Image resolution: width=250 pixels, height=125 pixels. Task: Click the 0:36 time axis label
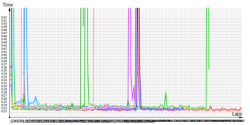(x=4, y=67)
